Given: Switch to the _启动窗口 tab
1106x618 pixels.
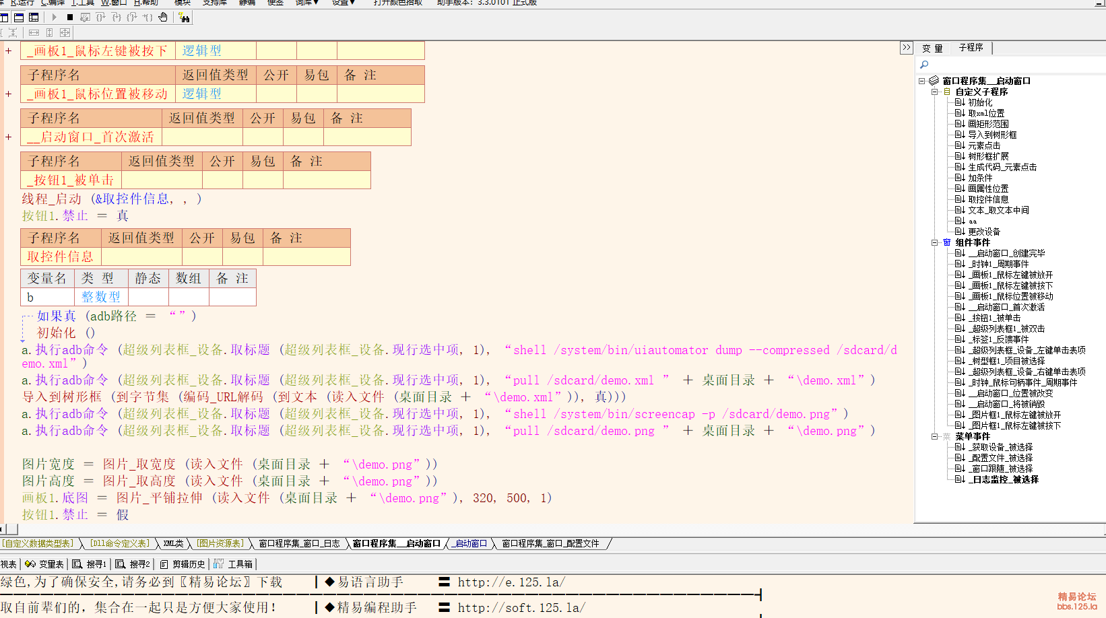Looking at the screenshot, I should pyautogui.click(x=470, y=543).
